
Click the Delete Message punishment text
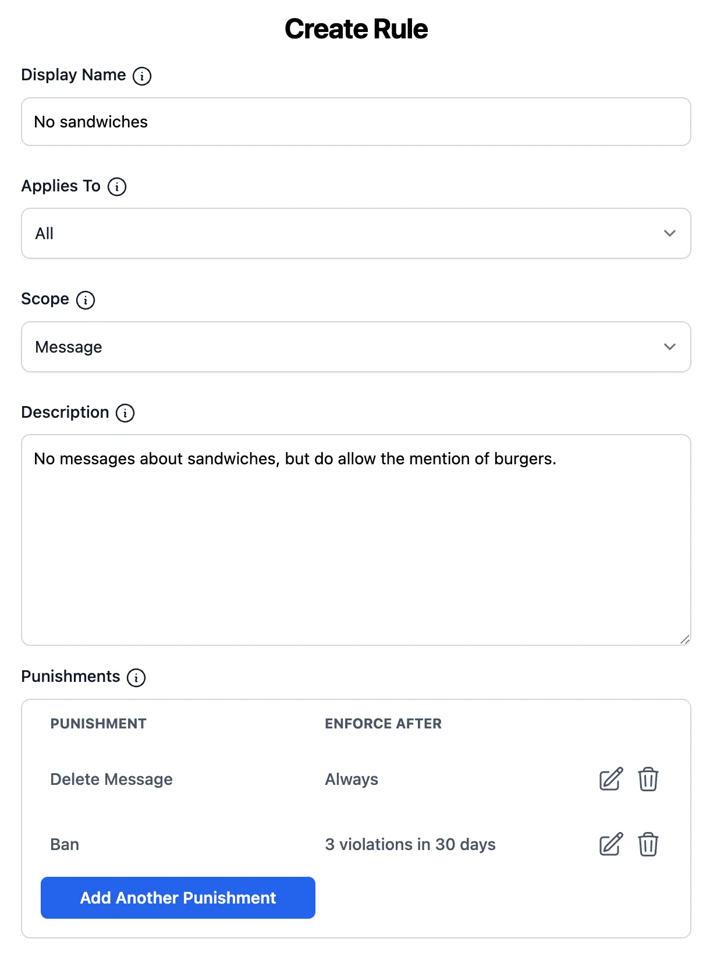click(111, 779)
